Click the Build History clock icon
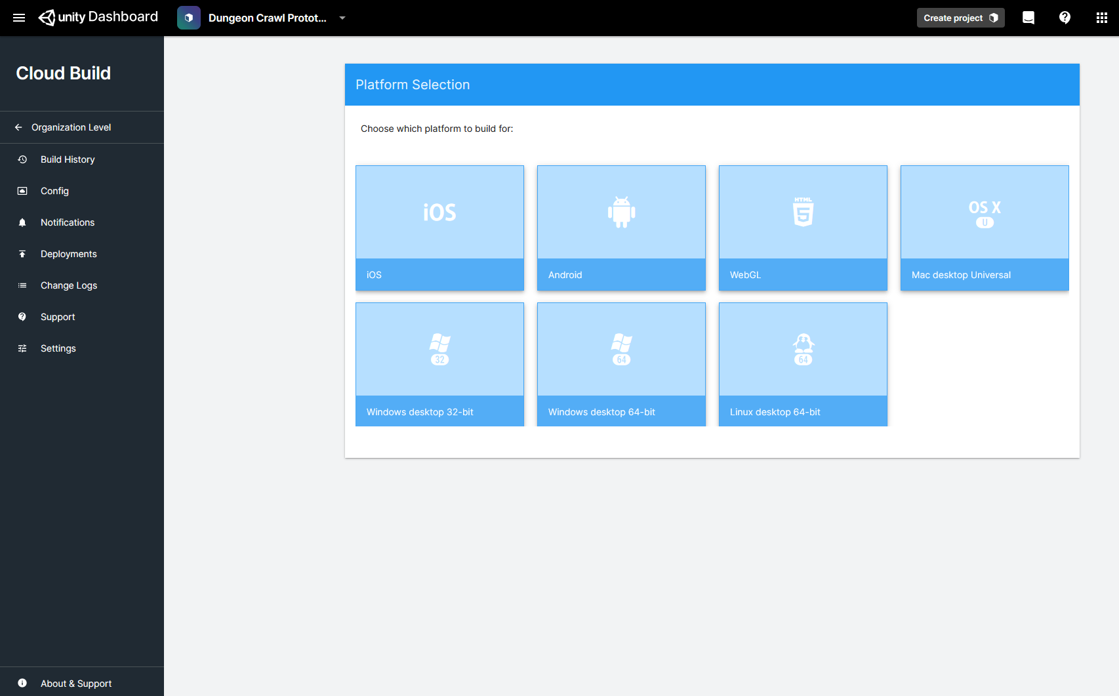 [x=22, y=159]
